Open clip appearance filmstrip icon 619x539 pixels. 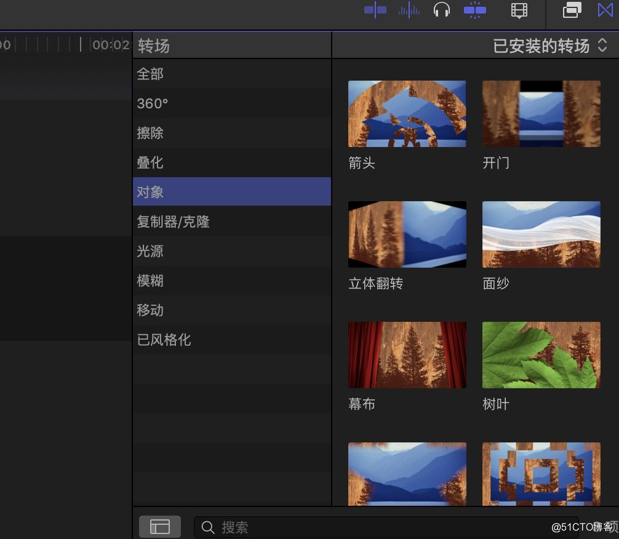click(x=519, y=10)
